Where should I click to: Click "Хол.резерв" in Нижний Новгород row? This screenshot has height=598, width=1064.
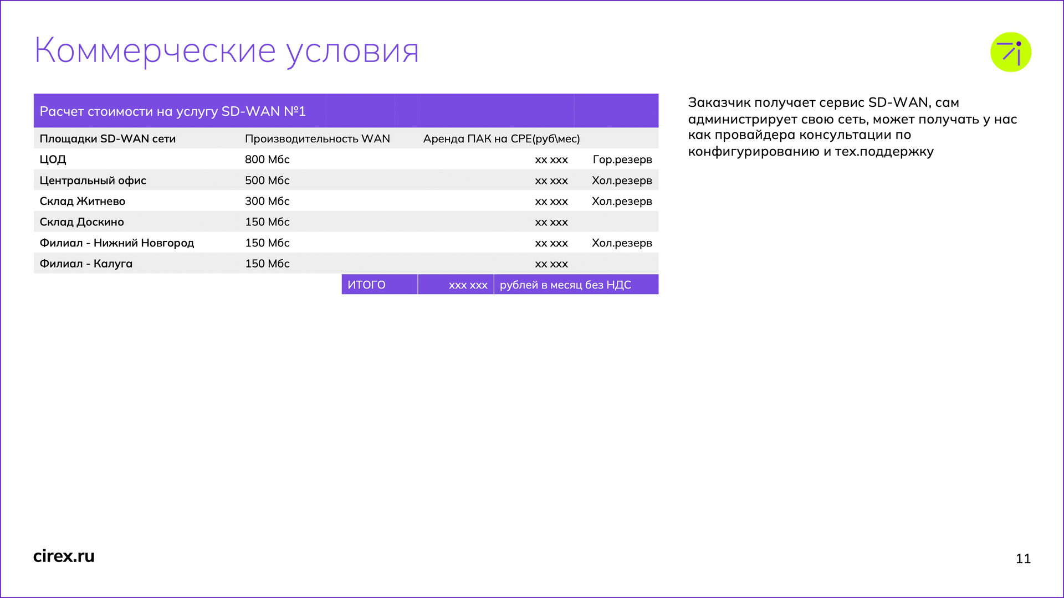[x=622, y=243]
